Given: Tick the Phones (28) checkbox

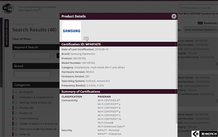Looking at the screenshot, I should pos(16,108).
